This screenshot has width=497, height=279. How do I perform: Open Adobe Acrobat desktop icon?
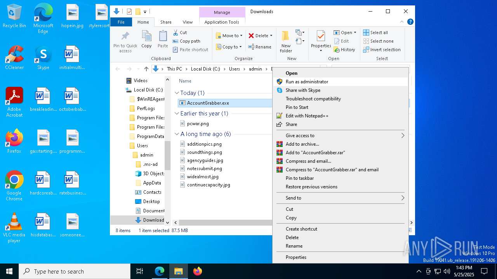[x=14, y=102]
